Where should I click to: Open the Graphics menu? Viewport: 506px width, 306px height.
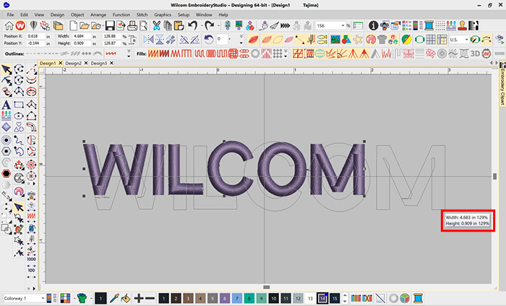pyautogui.click(x=163, y=14)
